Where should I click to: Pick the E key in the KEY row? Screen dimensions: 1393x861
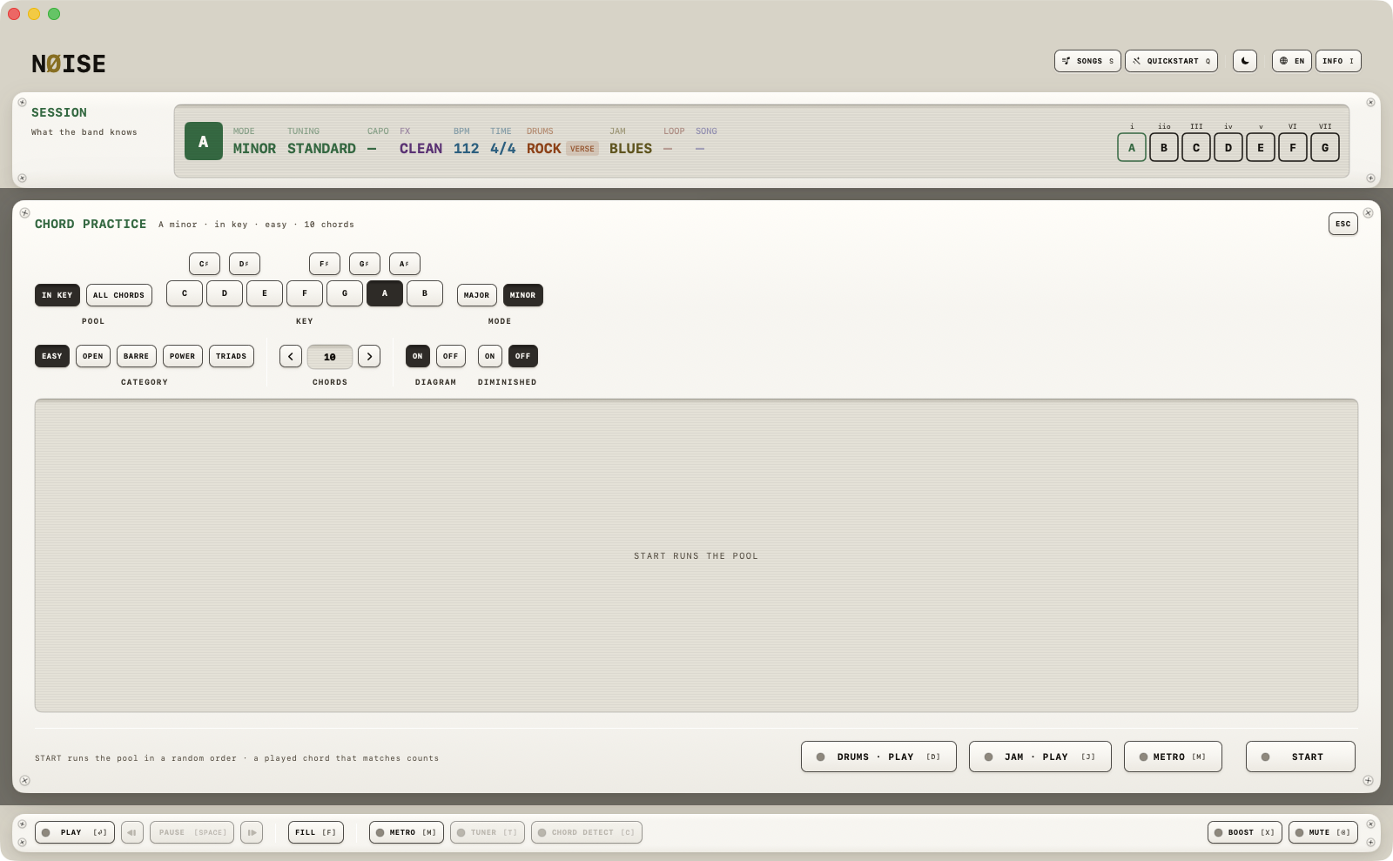pos(265,293)
